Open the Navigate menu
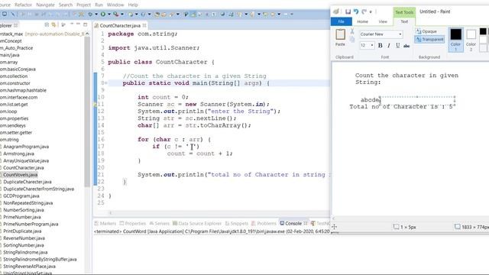 pos(45,5)
